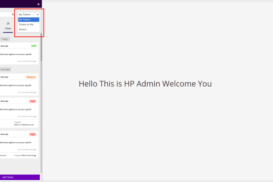Open ticket created by Uffizio1213@uffizio.com
The image size is (273, 182).
click(19, 113)
